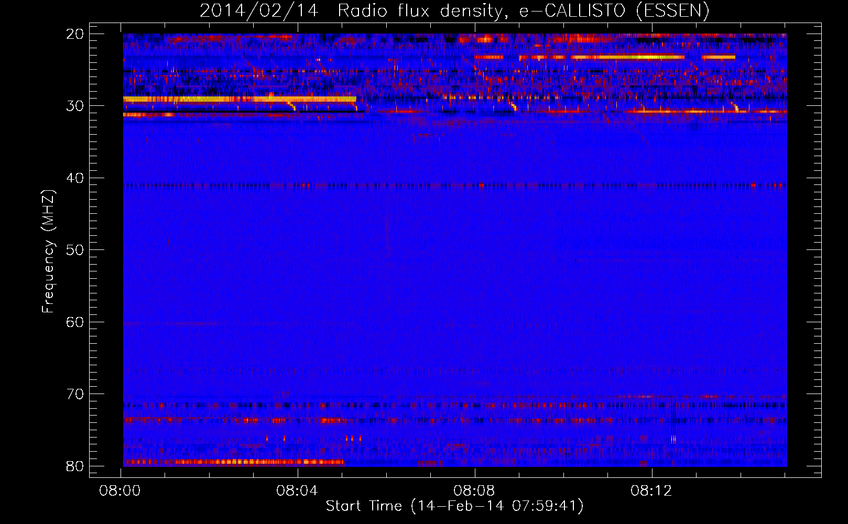Click the "Start Time (14-Feb-14 07:59:41)" label
This screenshot has height=524, width=848.
pyautogui.click(x=454, y=506)
